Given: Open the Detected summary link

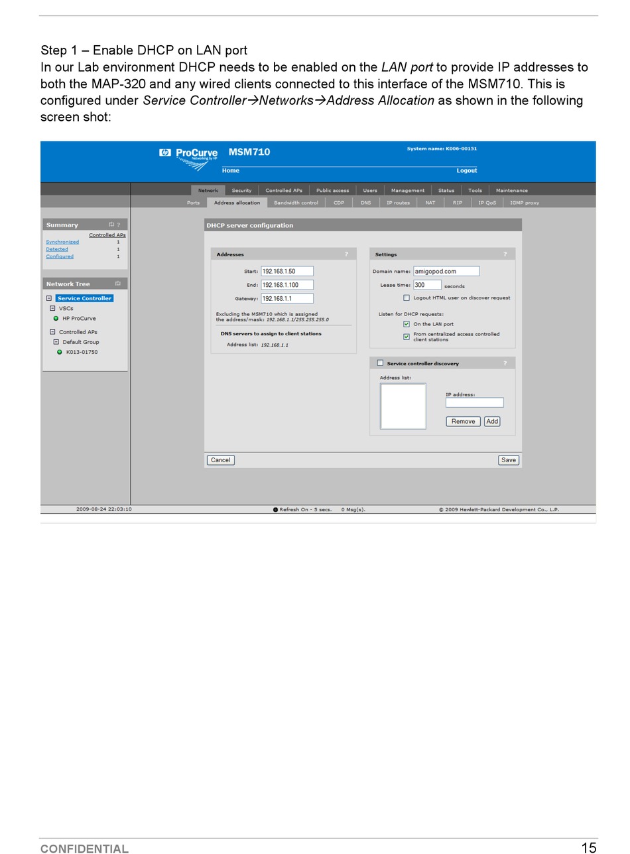Looking at the screenshot, I should tap(57, 249).
